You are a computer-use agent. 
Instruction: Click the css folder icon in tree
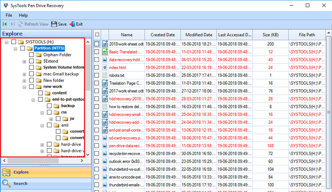pos(56,112)
